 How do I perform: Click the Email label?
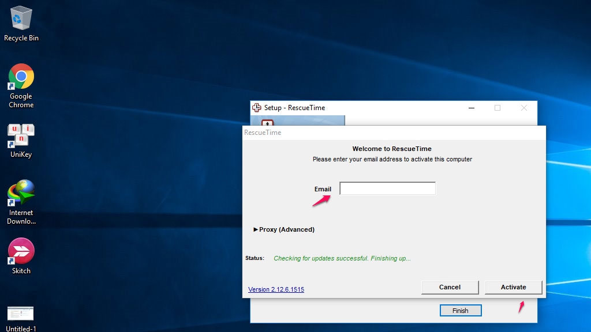[323, 189]
